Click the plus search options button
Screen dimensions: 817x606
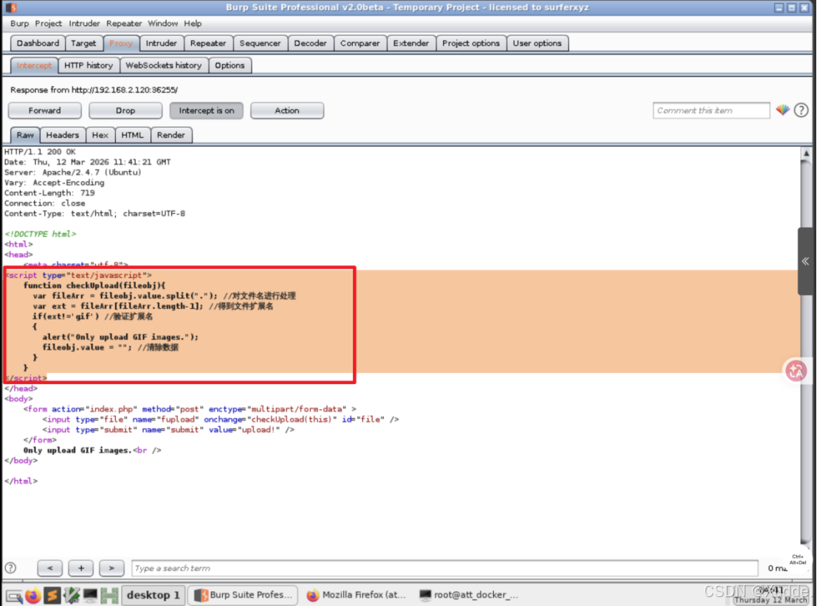[x=80, y=568]
